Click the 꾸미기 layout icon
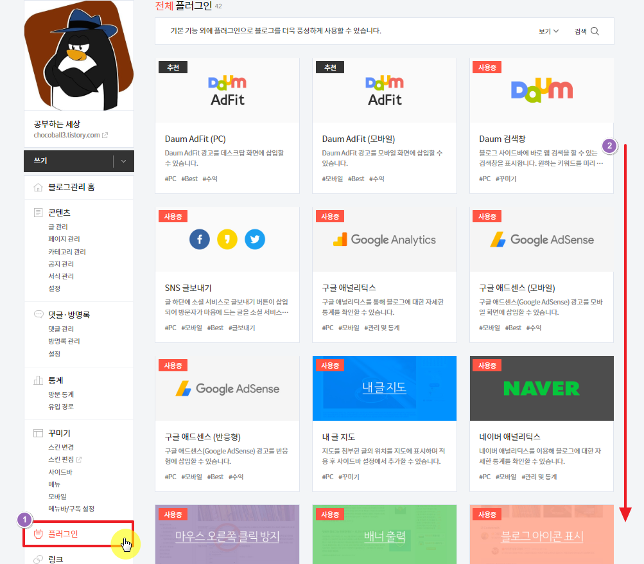The height and width of the screenshot is (564, 644). click(x=38, y=434)
